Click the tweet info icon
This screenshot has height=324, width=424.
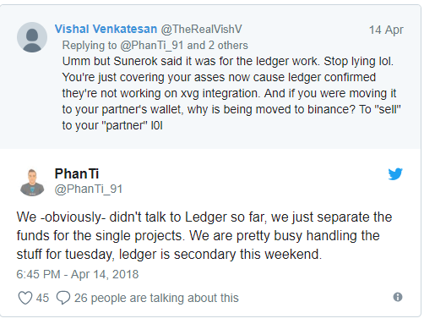click(x=398, y=297)
